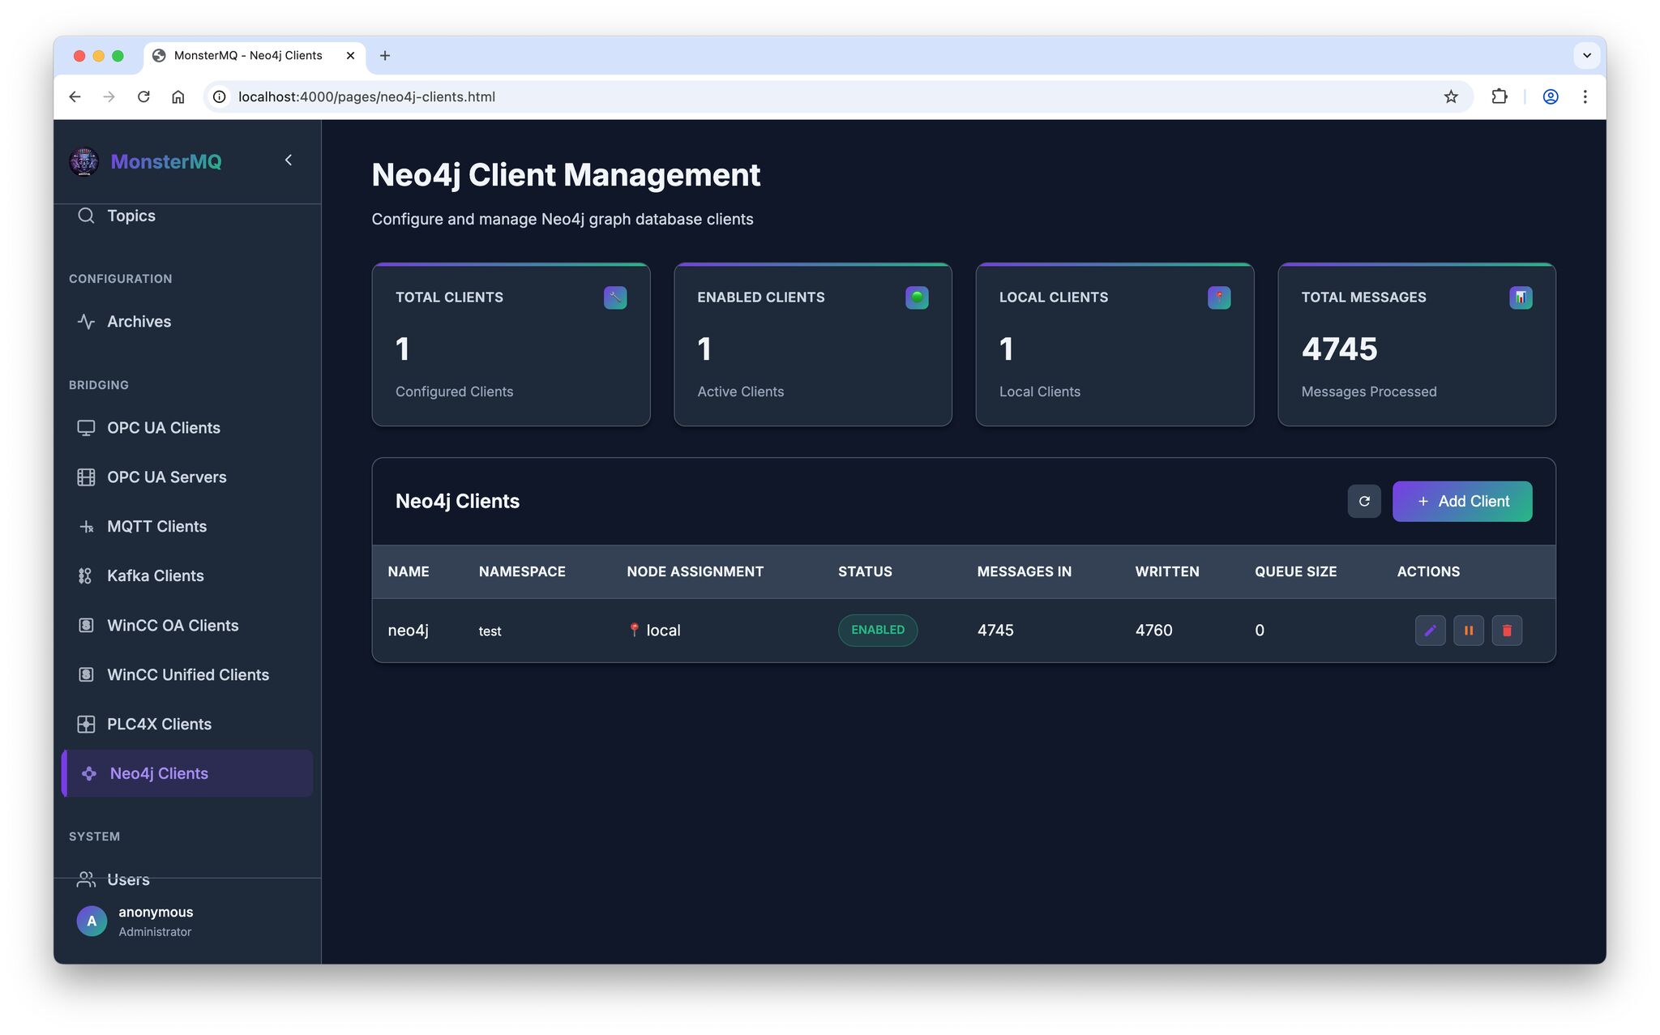Open WinCC Unified Clients link
The image size is (1660, 1035).
(187, 675)
